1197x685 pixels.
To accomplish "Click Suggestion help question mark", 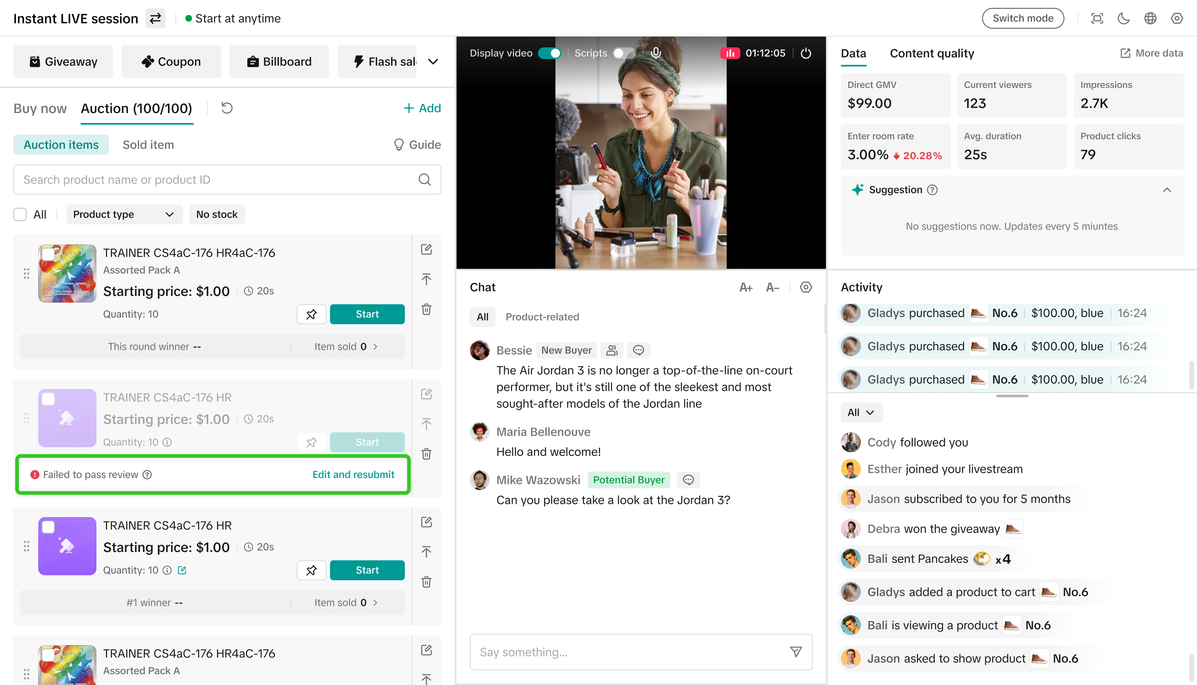I will click(x=932, y=190).
